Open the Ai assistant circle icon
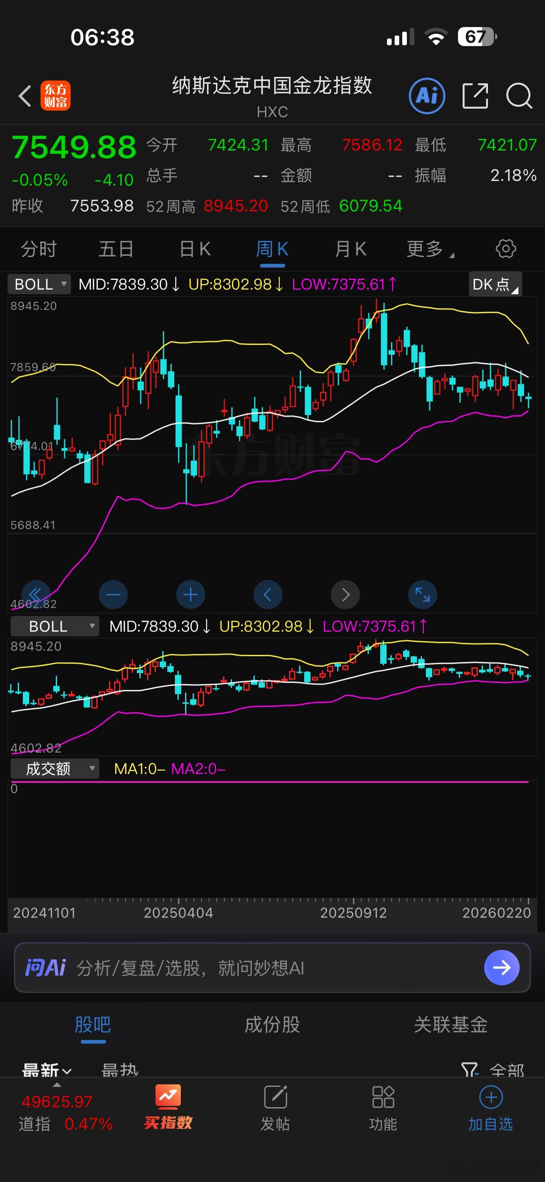545x1182 pixels. pyautogui.click(x=427, y=96)
